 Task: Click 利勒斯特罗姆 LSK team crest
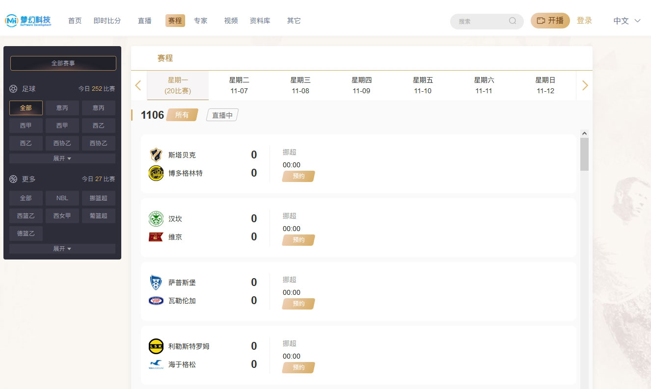click(156, 346)
